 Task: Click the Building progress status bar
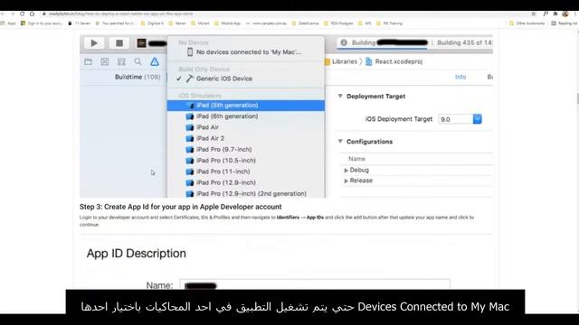tap(415, 42)
